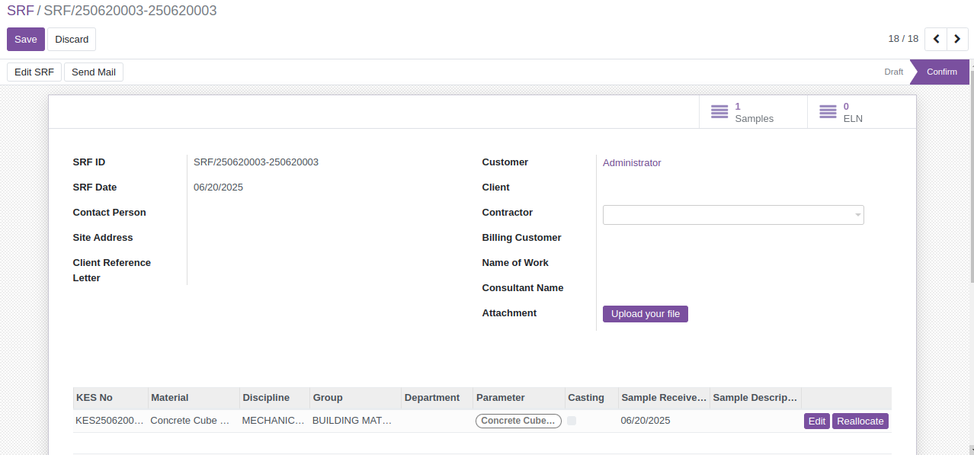Navigate to SRF breadcrumb link
This screenshot has height=455, width=974.
tap(21, 11)
